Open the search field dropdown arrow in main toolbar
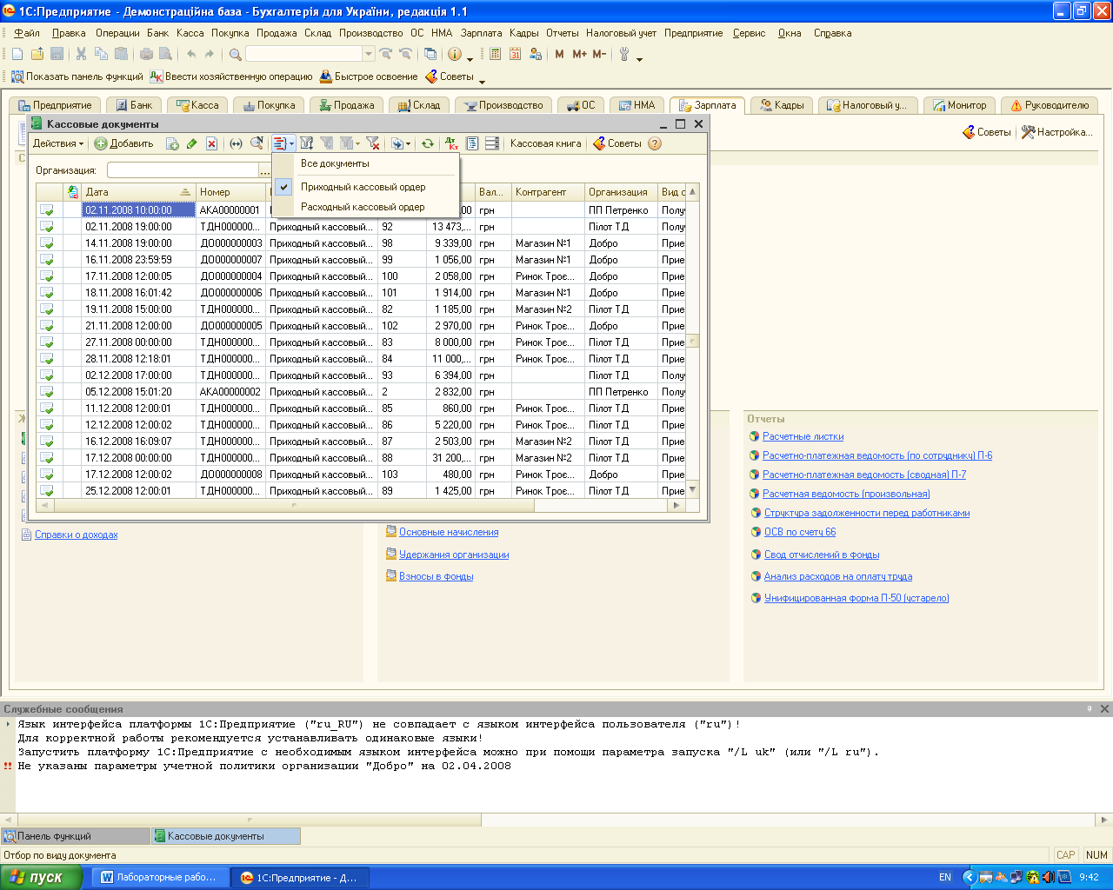Viewport: 1113px width, 890px height. click(369, 54)
